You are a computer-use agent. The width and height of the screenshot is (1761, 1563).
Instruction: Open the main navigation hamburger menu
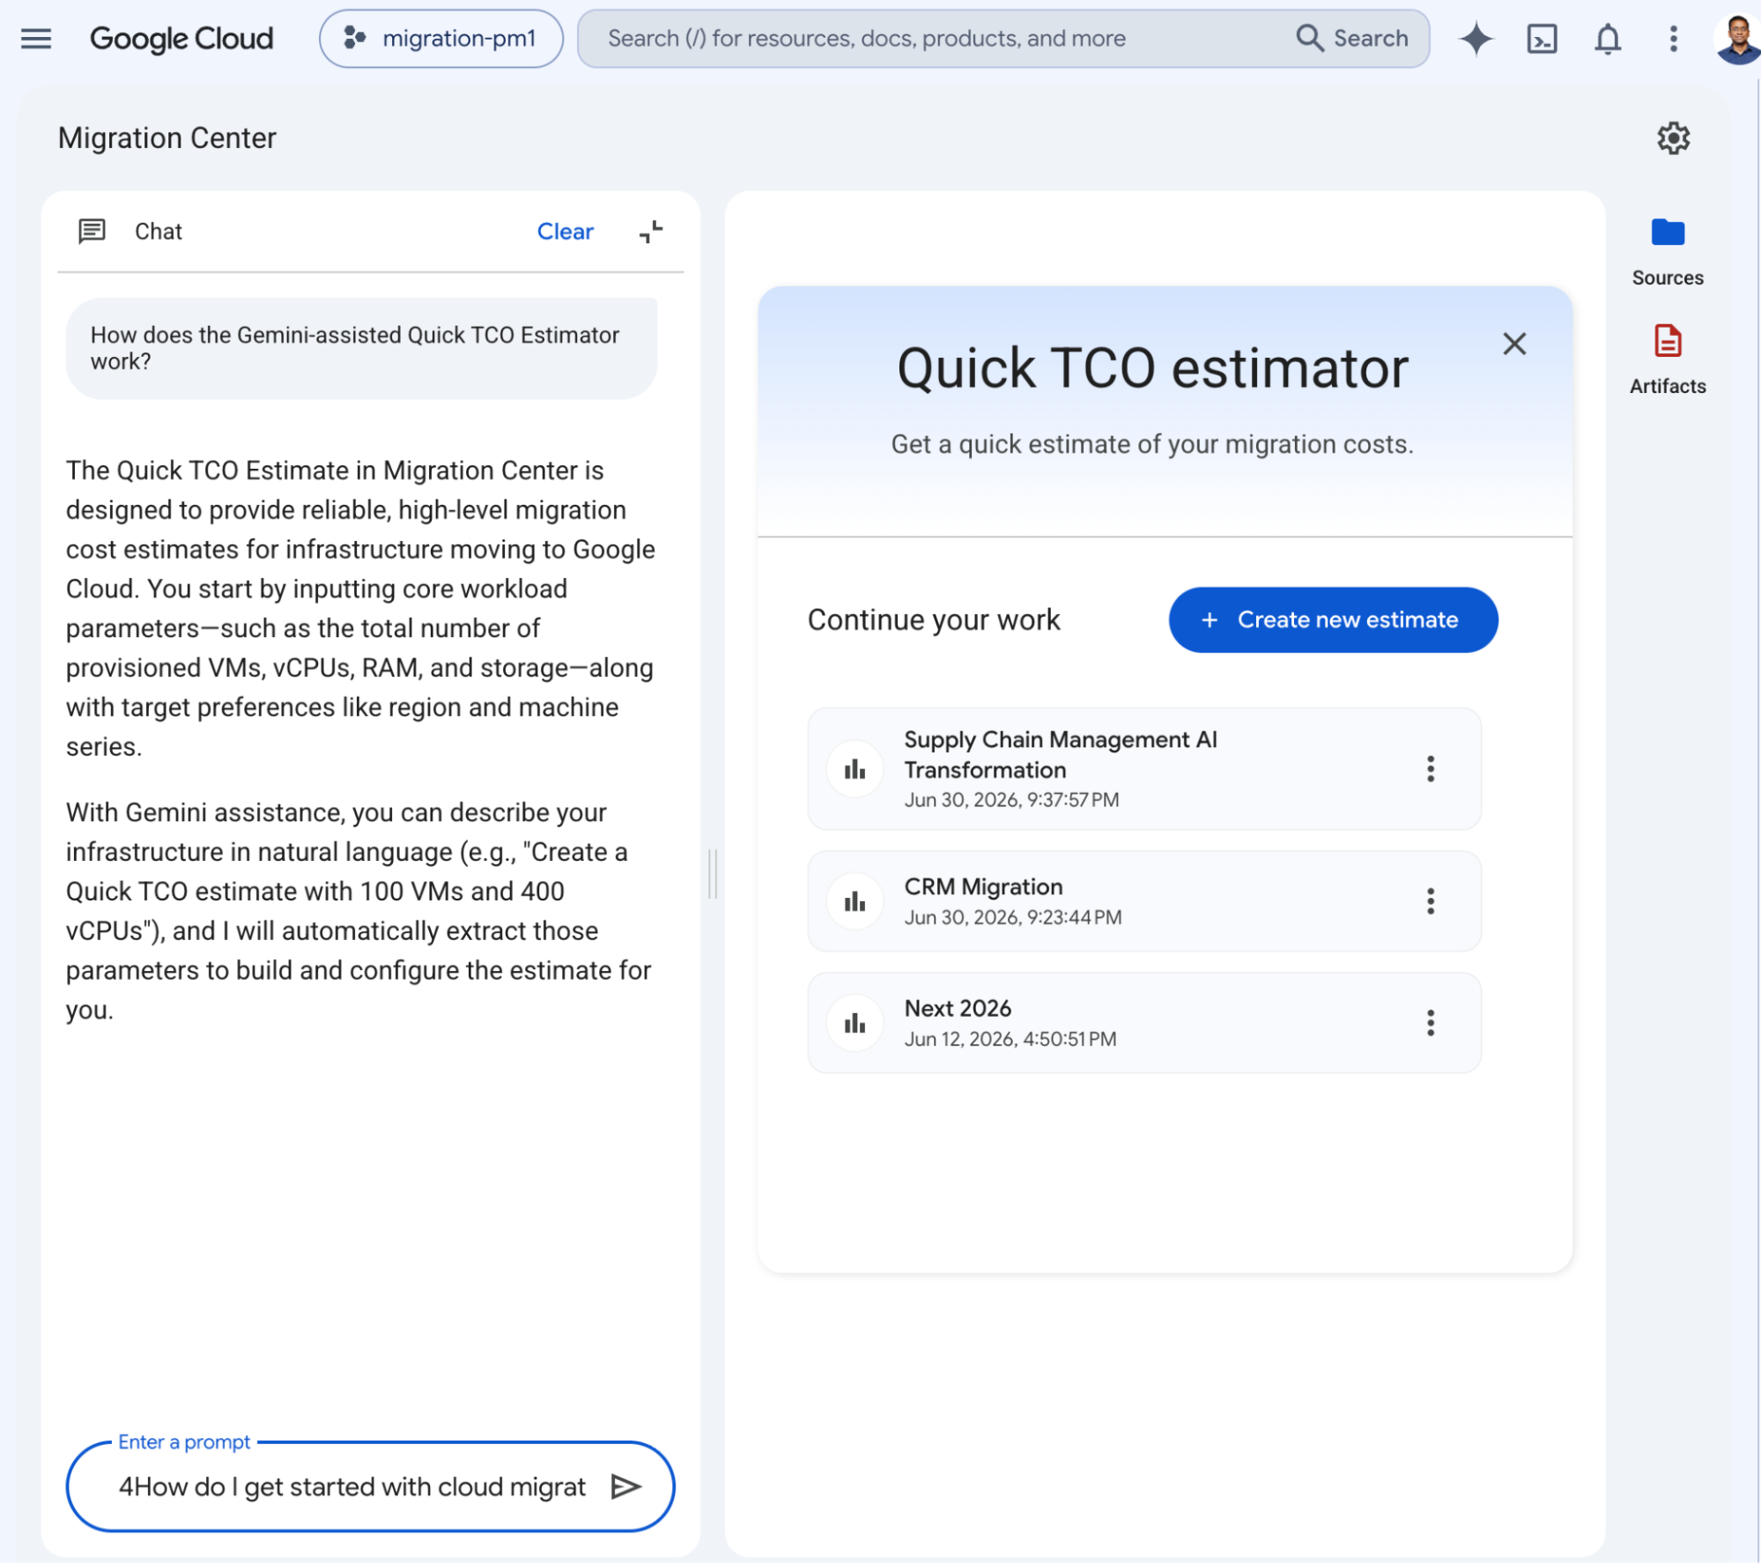(x=35, y=39)
